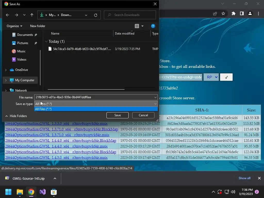Create a New folder

(38, 26)
